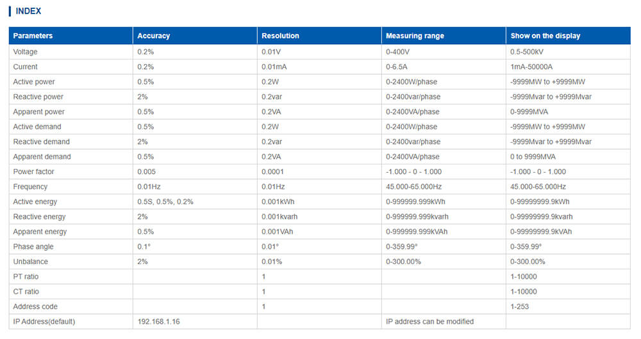Screen dimensions: 641x339
Task: Click the Active power row label
Action: tap(34, 82)
